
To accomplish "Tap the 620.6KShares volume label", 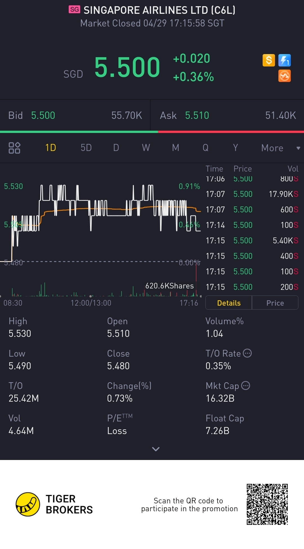I will click(x=169, y=286).
